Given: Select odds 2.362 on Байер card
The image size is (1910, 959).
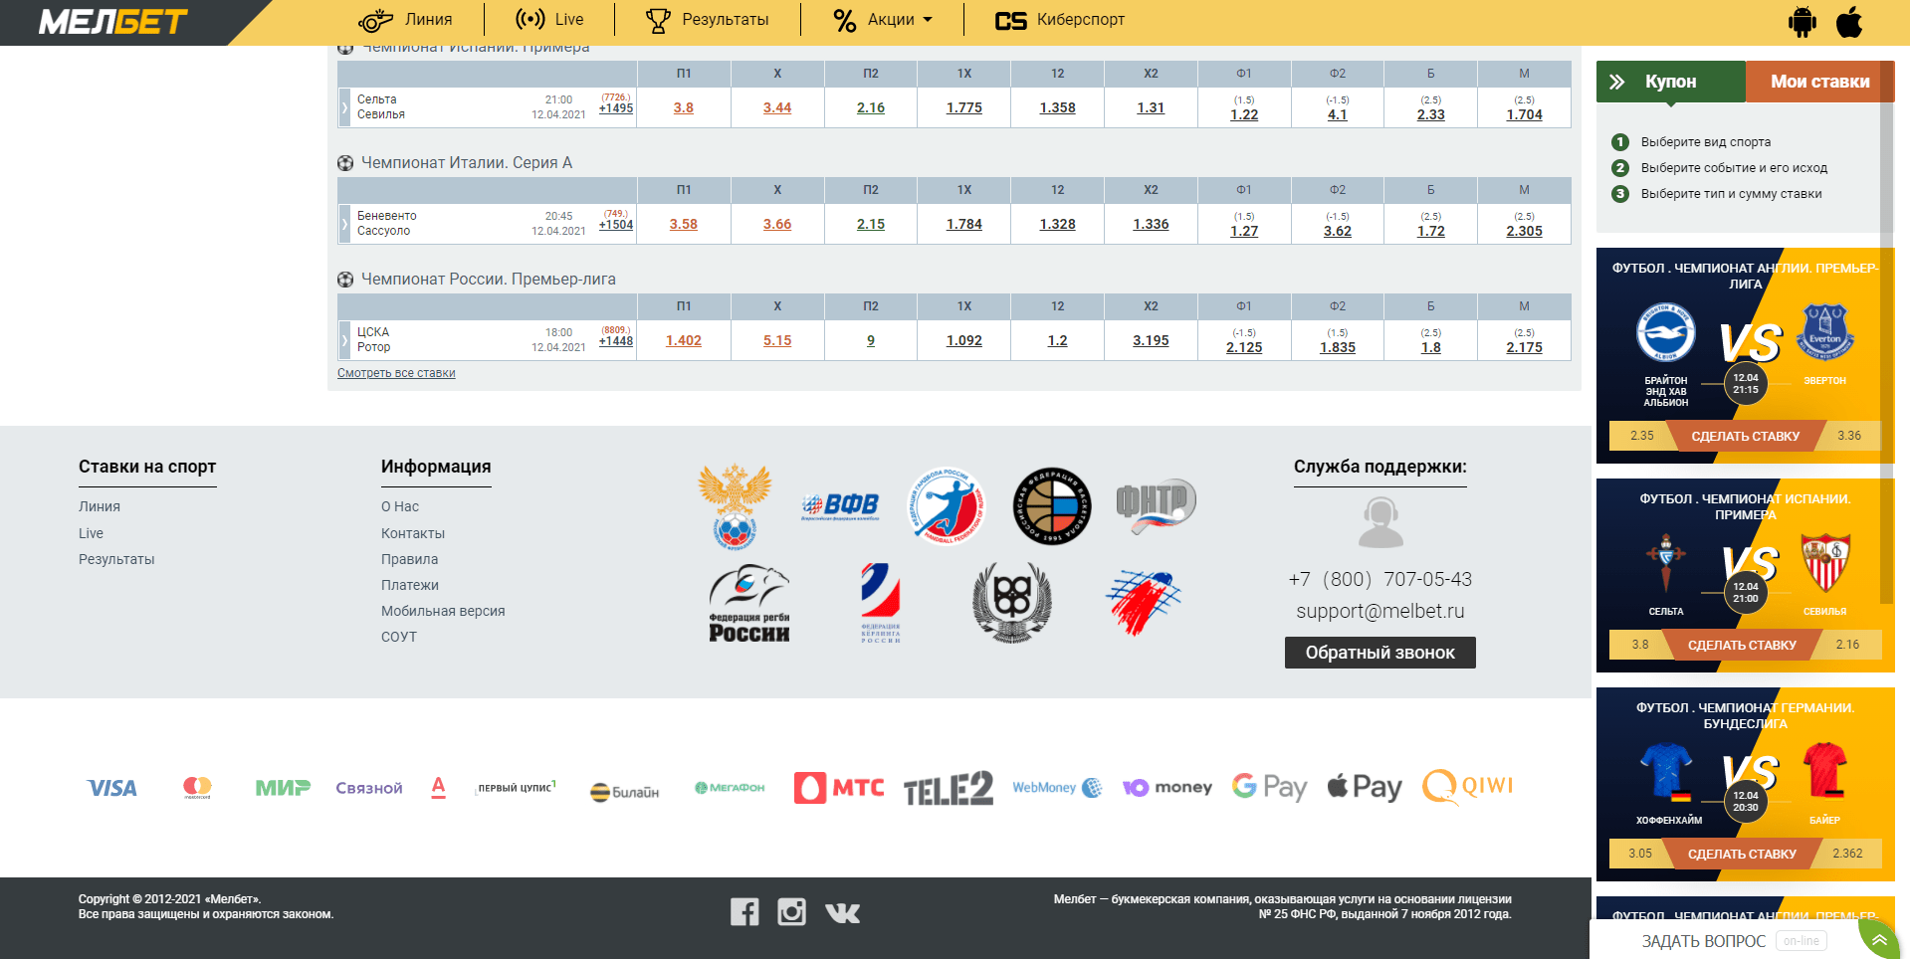Looking at the screenshot, I should pos(1847,854).
